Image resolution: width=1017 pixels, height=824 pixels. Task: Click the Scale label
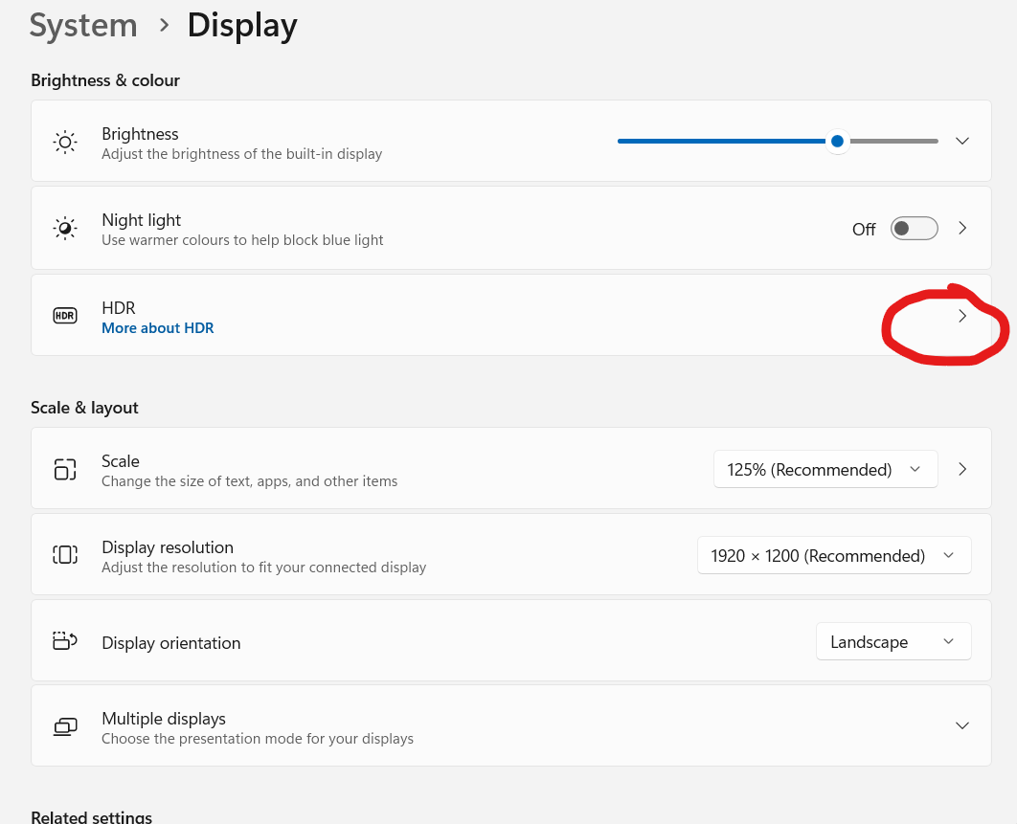point(121,461)
